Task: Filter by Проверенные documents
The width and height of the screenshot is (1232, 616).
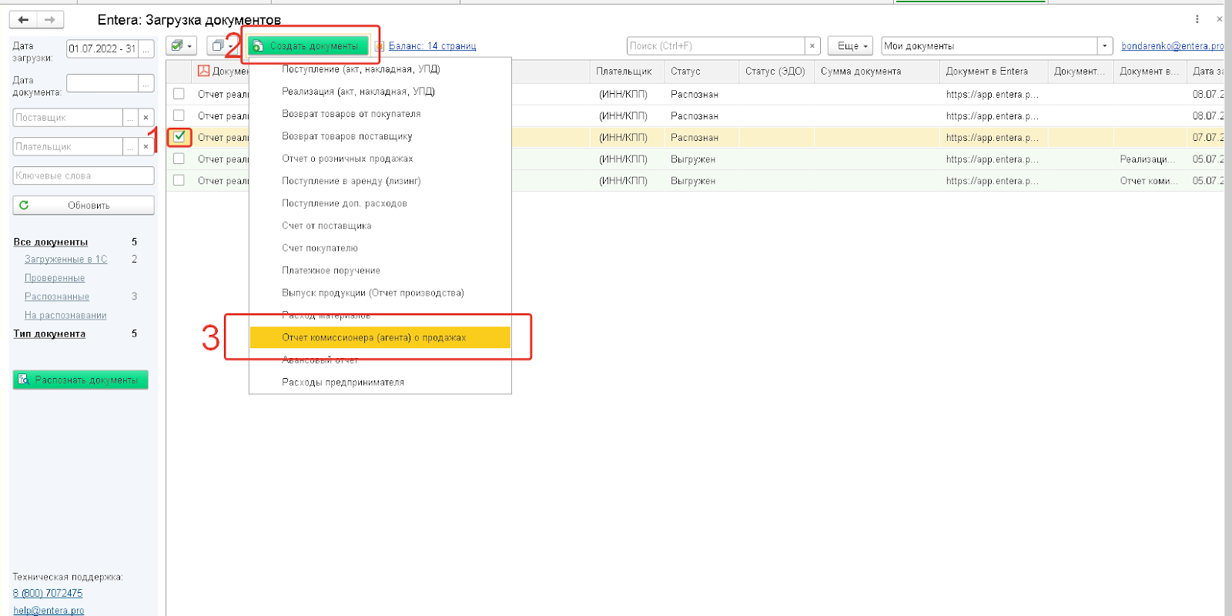Action: (55, 278)
